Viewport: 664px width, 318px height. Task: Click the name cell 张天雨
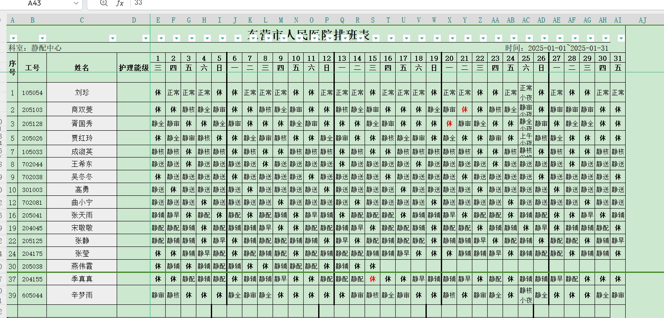click(82, 215)
